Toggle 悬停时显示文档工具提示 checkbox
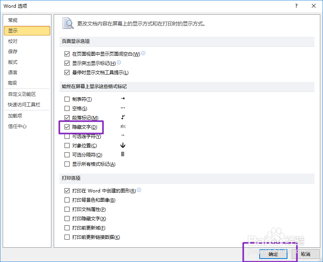Image resolution: width=323 pixels, height=262 pixels. click(67, 73)
